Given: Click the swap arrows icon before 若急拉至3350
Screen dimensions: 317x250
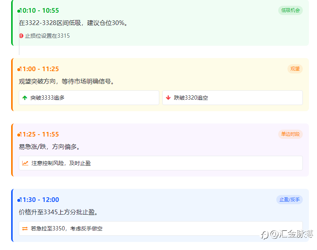Looking at the screenshot, I should [x=25, y=228].
